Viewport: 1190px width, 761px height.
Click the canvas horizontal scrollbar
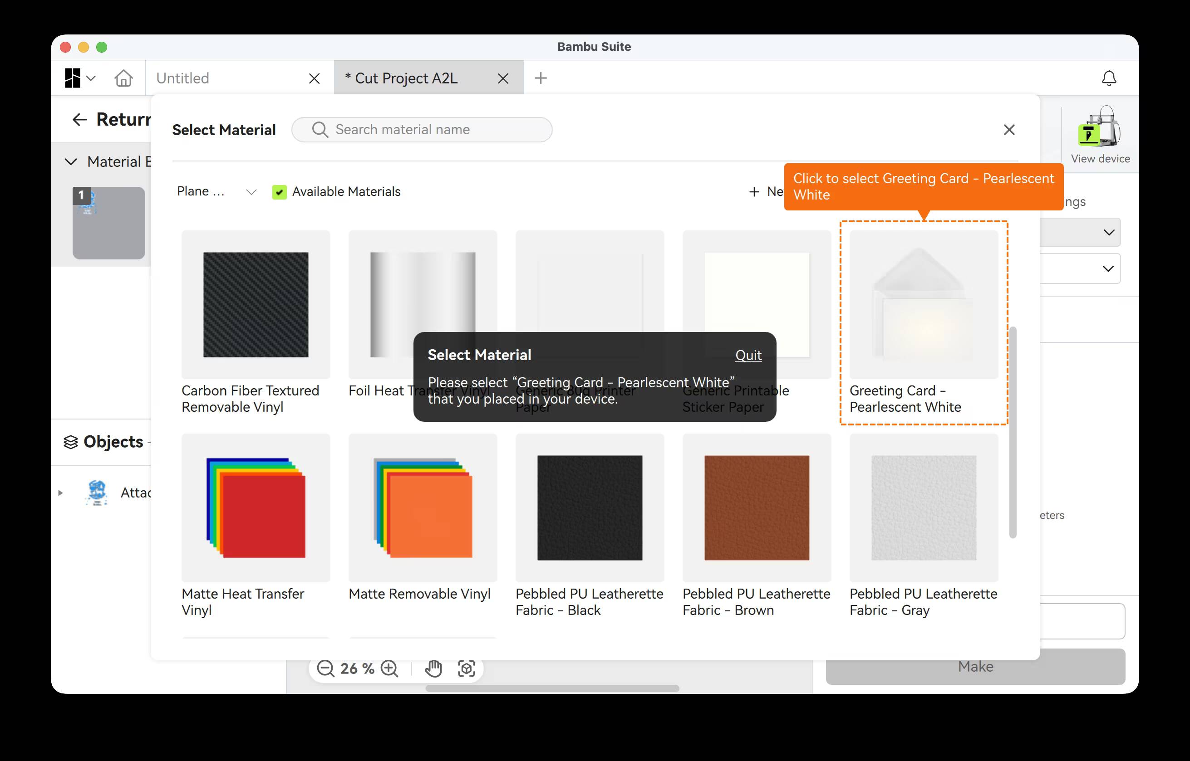point(552,688)
